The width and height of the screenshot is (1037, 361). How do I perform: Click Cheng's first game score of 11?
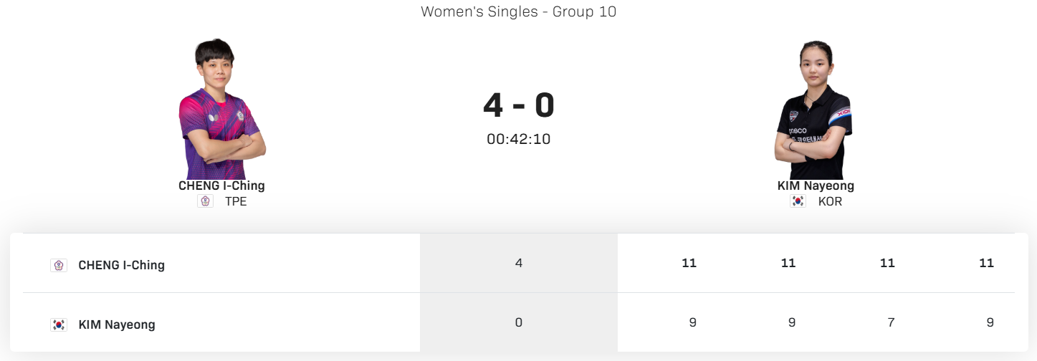(689, 263)
